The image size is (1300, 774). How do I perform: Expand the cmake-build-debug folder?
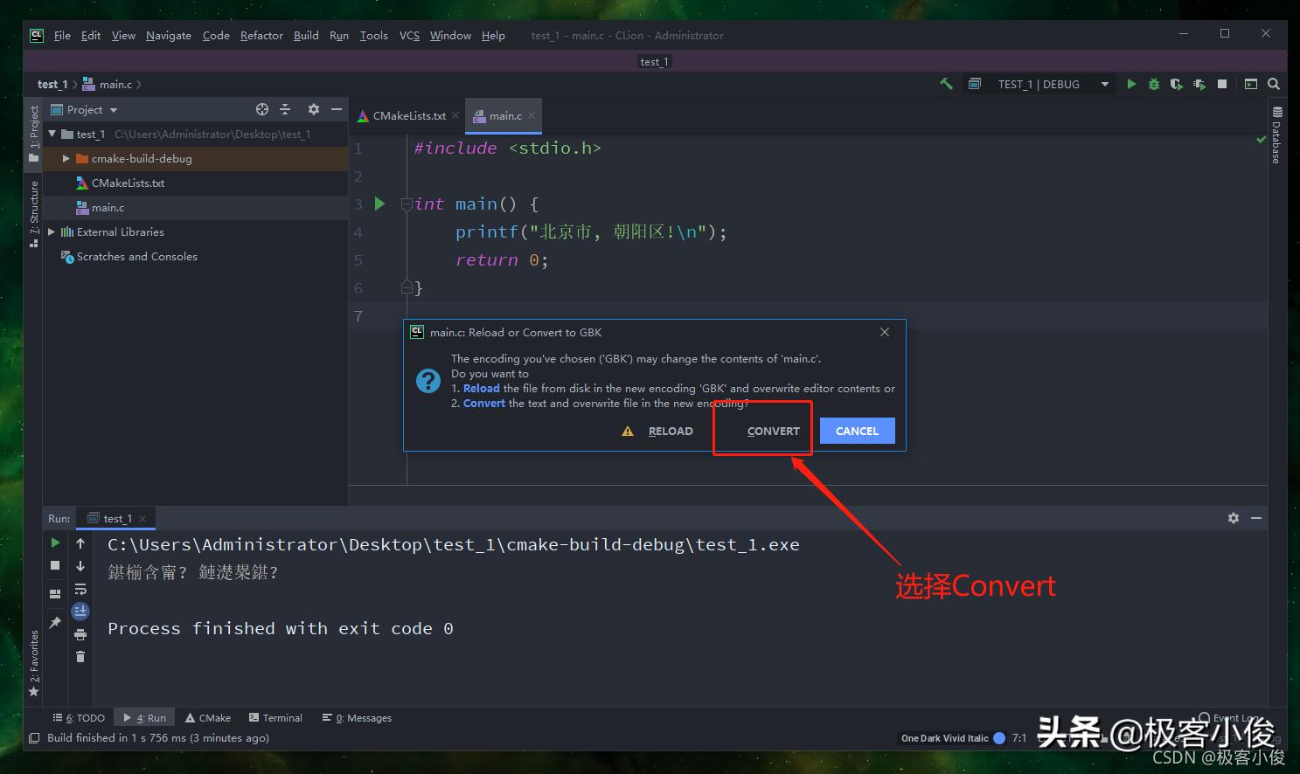66,159
